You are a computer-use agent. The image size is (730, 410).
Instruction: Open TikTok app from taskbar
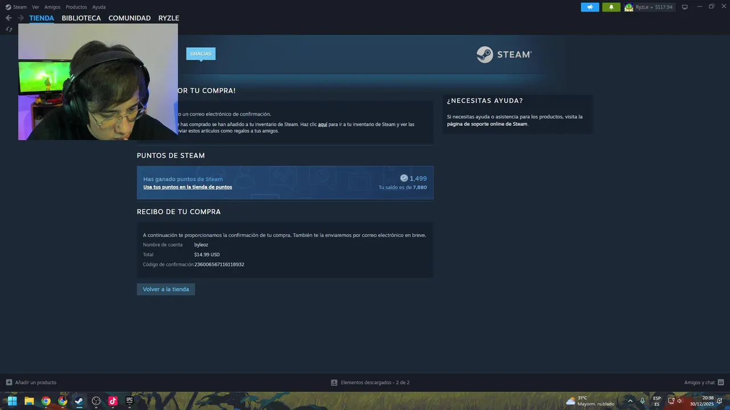113,401
